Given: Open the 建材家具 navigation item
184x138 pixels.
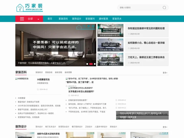Looking at the screenshot, I should pos(103,19).
